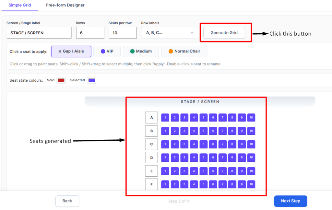Open the Selected colour swatch picker

[x=92, y=80]
